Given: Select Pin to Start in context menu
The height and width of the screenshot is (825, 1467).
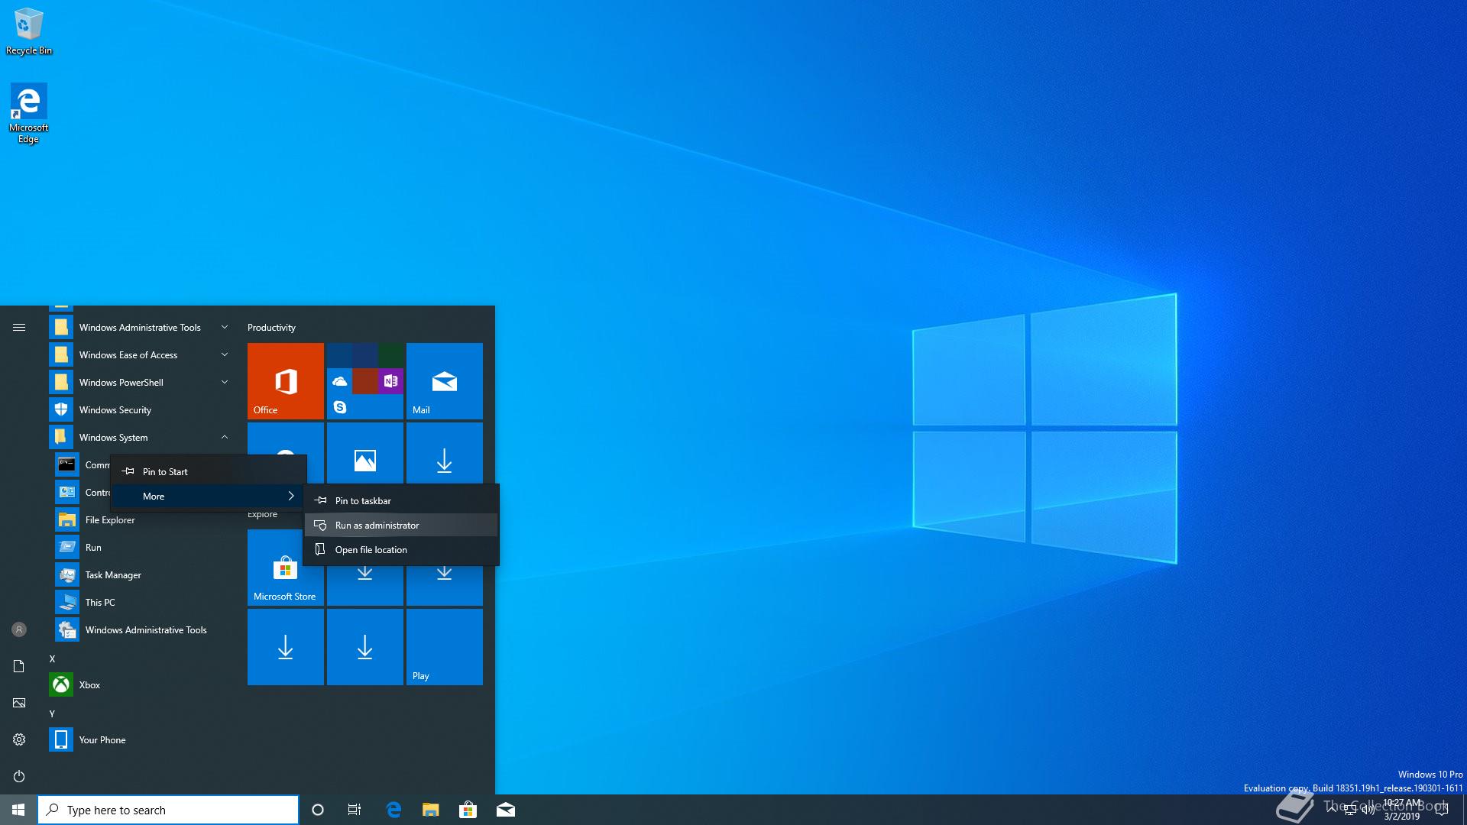Looking at the screenshot, I should pos(209,471).
